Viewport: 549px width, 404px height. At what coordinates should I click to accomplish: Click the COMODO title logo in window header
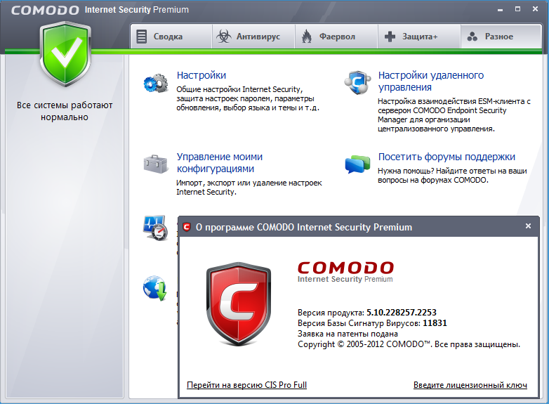pos(45,10)
